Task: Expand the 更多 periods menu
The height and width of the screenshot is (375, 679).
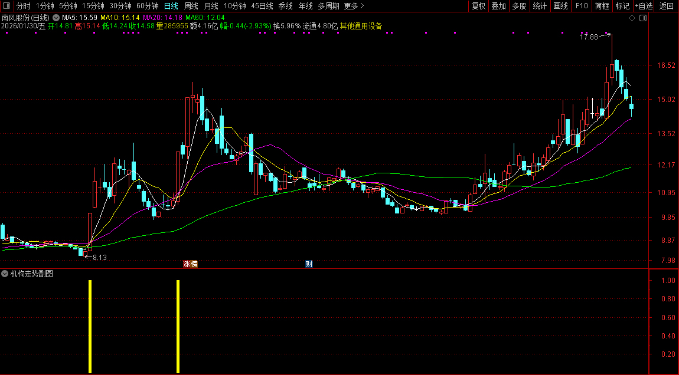Action: pos(354,6)
